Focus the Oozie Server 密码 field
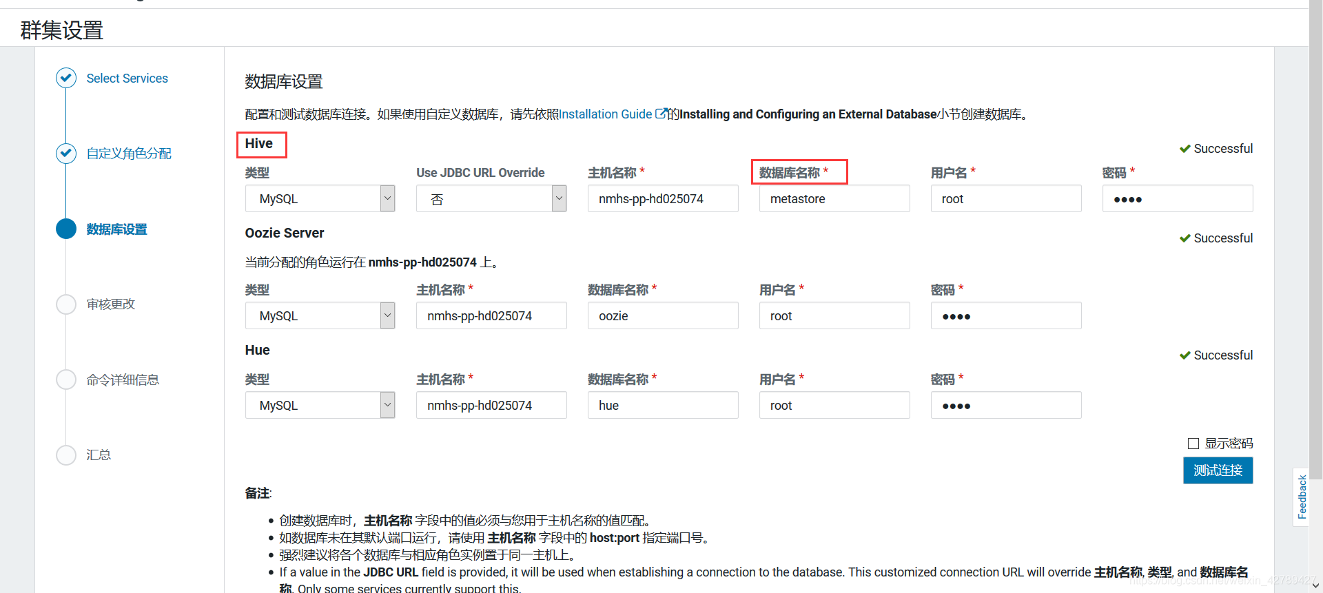Image resolution: width=1323 pixels, height=593 pixels. [1006, 315]
